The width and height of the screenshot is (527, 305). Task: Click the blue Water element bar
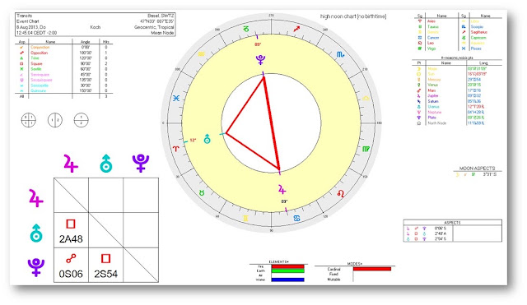287,280
